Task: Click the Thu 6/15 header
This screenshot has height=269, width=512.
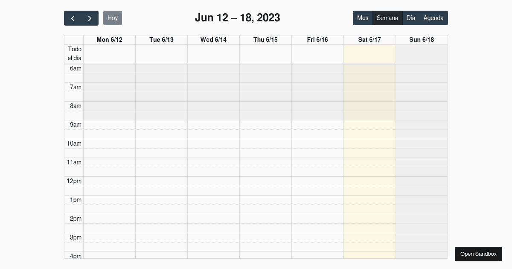Action: point(265,40)
